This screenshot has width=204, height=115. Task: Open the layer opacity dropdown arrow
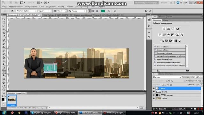click(201, 77)
